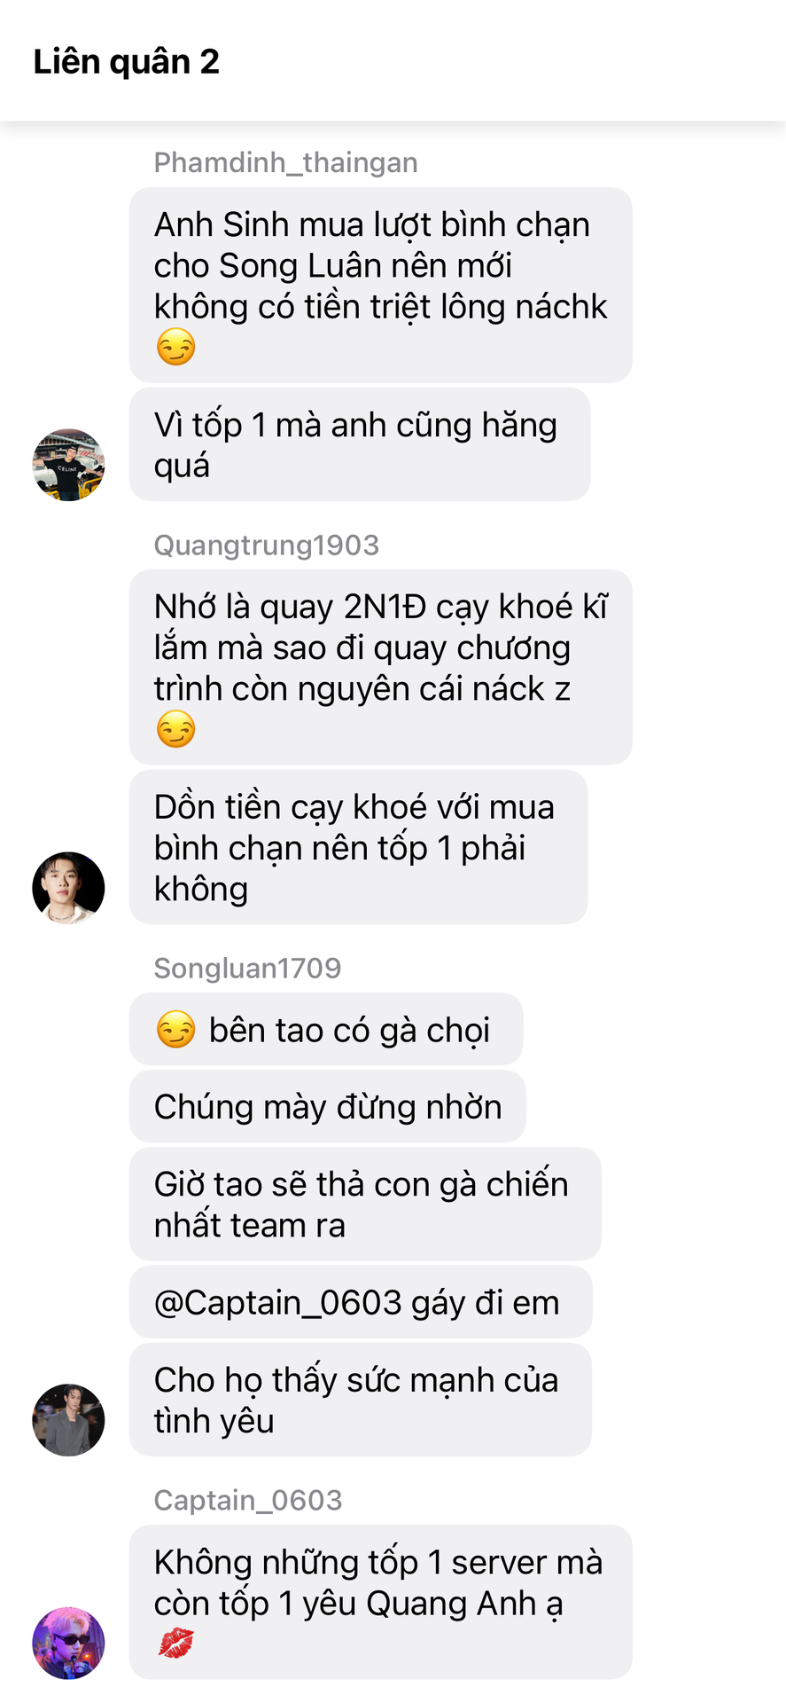Select username Quangtrung1903 label
Image resolution: width=786 pixels, height=1703 pixels.
click(266, 545)
